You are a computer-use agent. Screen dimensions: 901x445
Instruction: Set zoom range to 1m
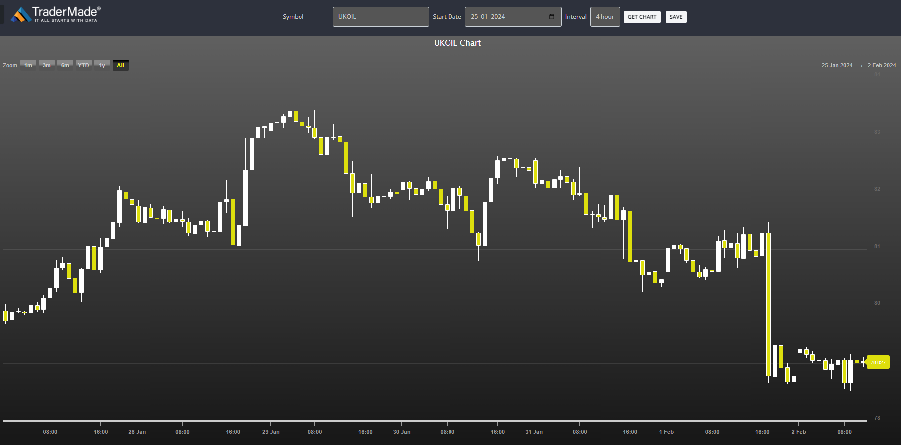[x=28, y=65]
